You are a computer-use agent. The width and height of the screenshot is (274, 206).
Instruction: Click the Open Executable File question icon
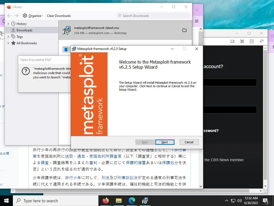coord(26,71)
